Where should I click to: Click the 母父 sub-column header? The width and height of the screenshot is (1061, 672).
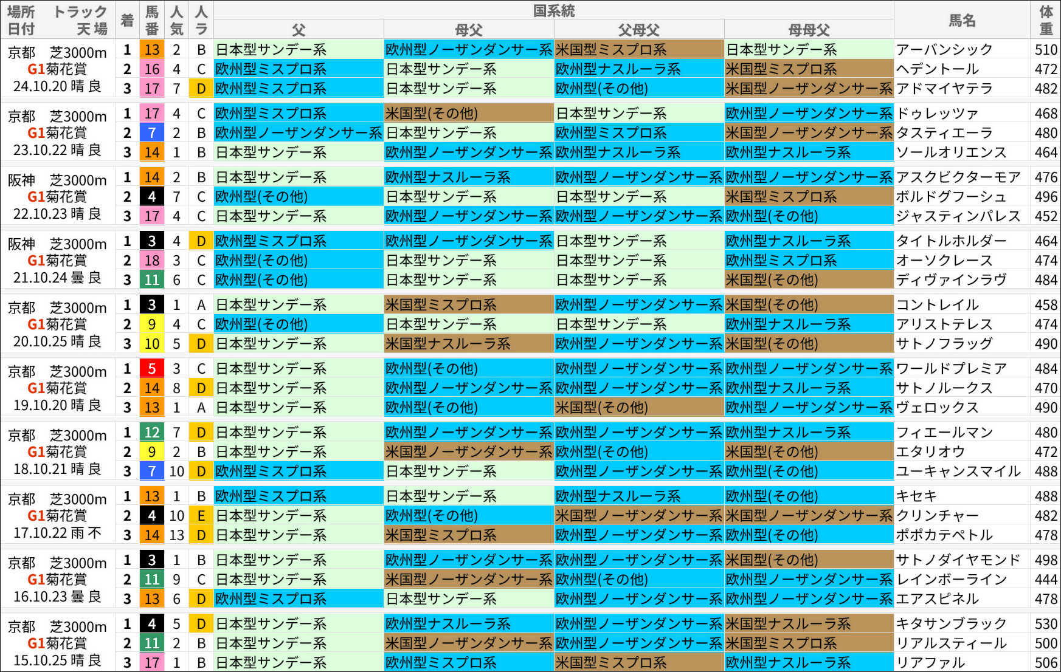point(468,29)
